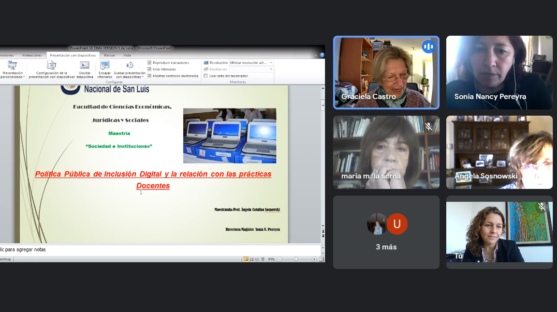Click the Ensayar intervalos icon
Image resolution: width=557 pixels, height=312 pixels.
point(104,66)
